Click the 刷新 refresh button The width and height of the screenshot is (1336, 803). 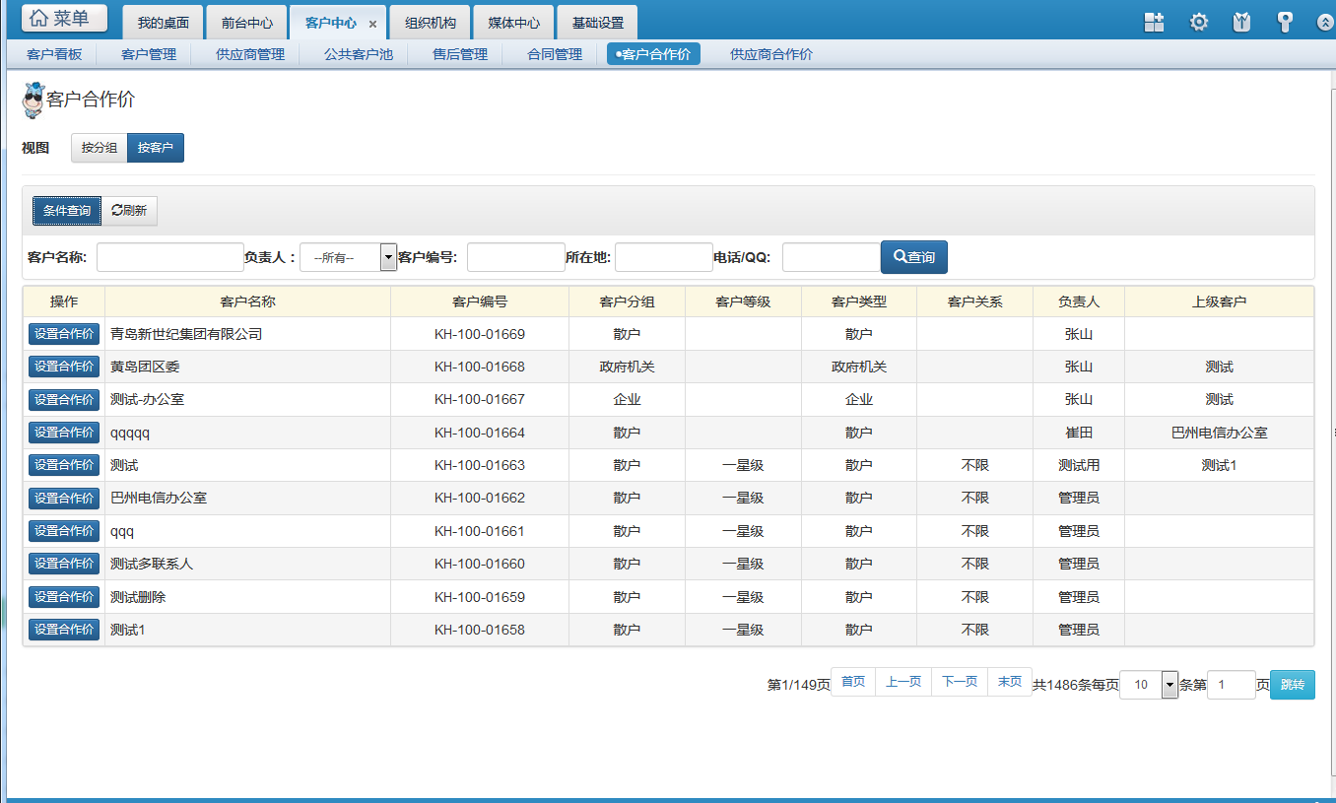point(129,211)
